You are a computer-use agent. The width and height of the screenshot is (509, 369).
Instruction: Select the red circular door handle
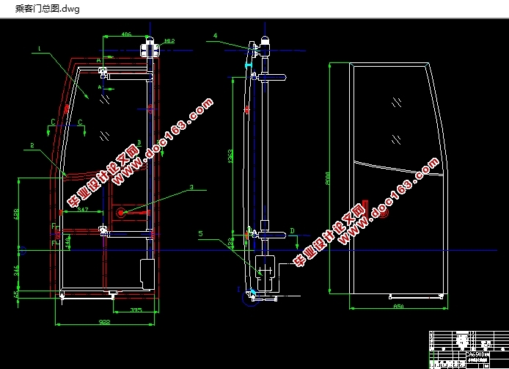pos(121,213)
